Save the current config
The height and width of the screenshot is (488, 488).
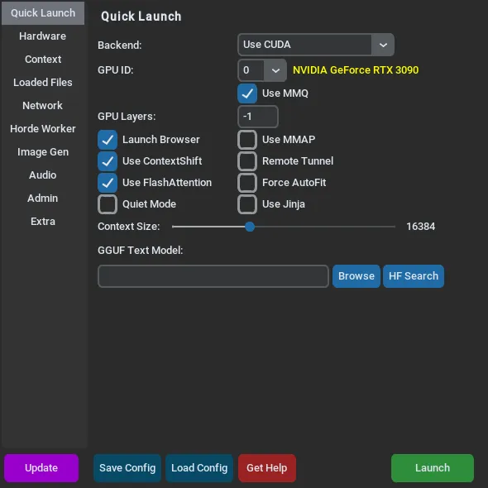(127, 468)
